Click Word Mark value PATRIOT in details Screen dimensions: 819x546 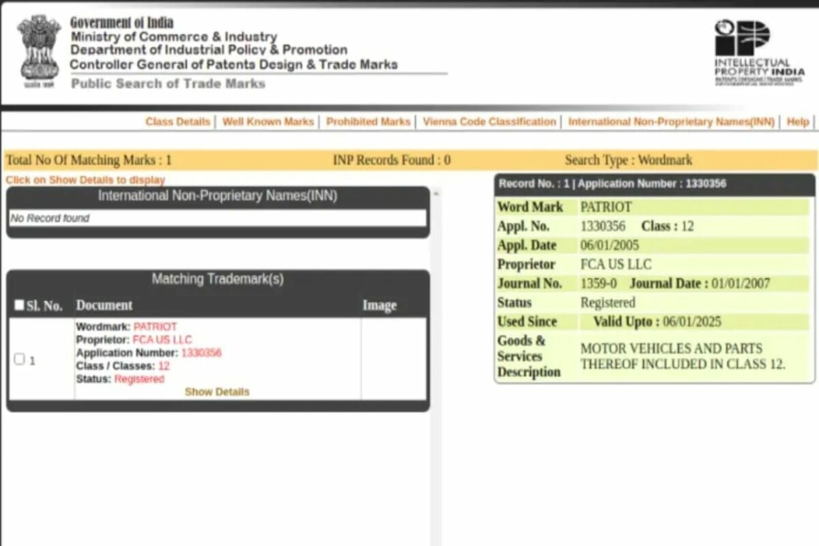(606, 207)
